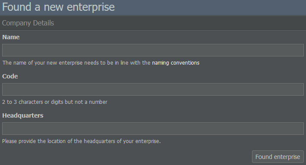Focus the text box for the company name
The width and height of the screenshot is (306, 165).
(x=153, y=50)
